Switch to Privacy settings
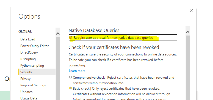 pos(25,79)
